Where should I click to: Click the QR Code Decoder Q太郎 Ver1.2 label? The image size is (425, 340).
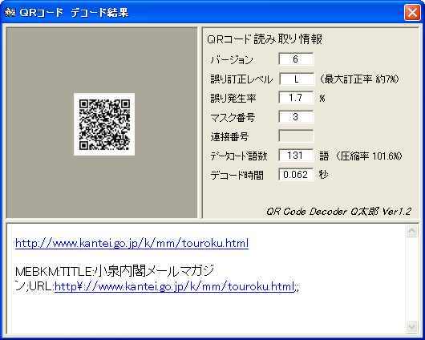click(x=339, y=212)
